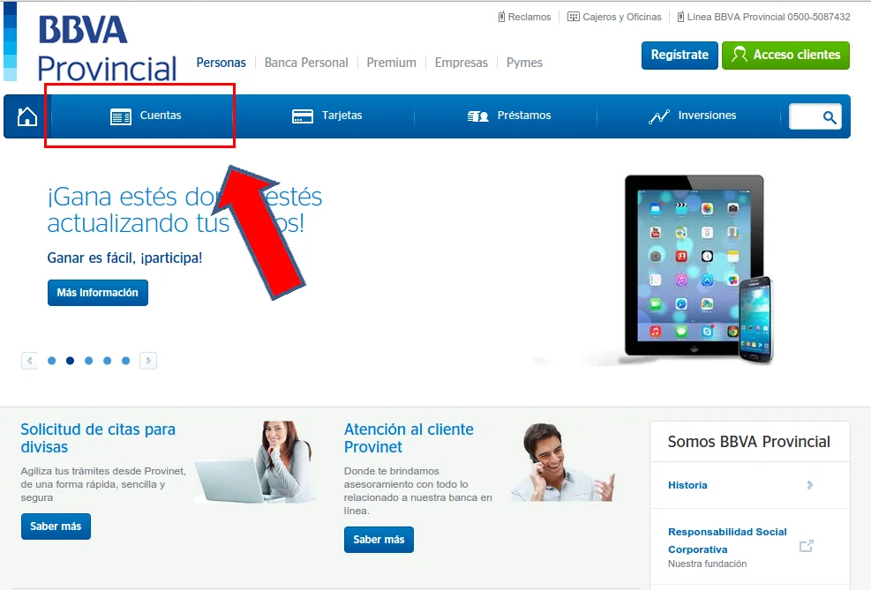Go to previous carousel slide arrow
Screen dimensions: 871x590
tap(29, 361)
